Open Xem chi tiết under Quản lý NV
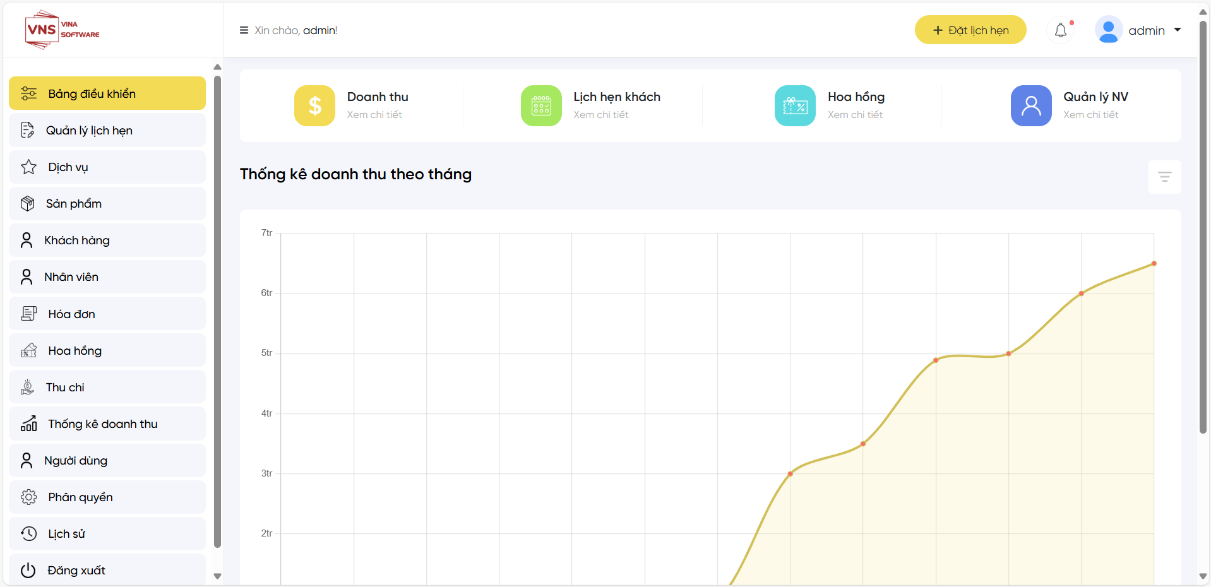 point(1091,115)
